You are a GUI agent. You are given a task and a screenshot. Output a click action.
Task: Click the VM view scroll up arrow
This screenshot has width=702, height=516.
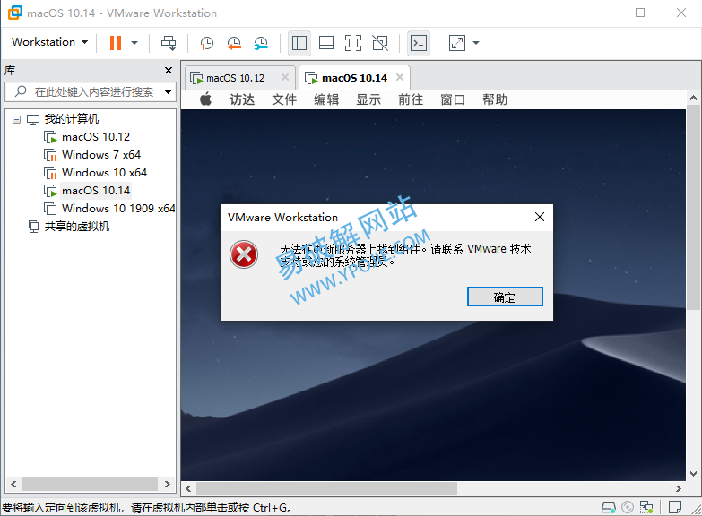tap(694, 98)
